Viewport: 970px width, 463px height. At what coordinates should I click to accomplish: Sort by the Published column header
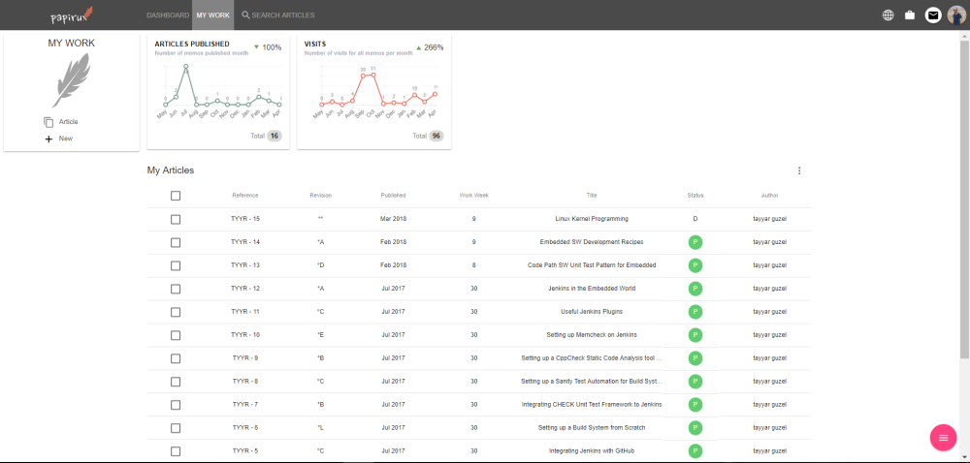coord(393,196)
